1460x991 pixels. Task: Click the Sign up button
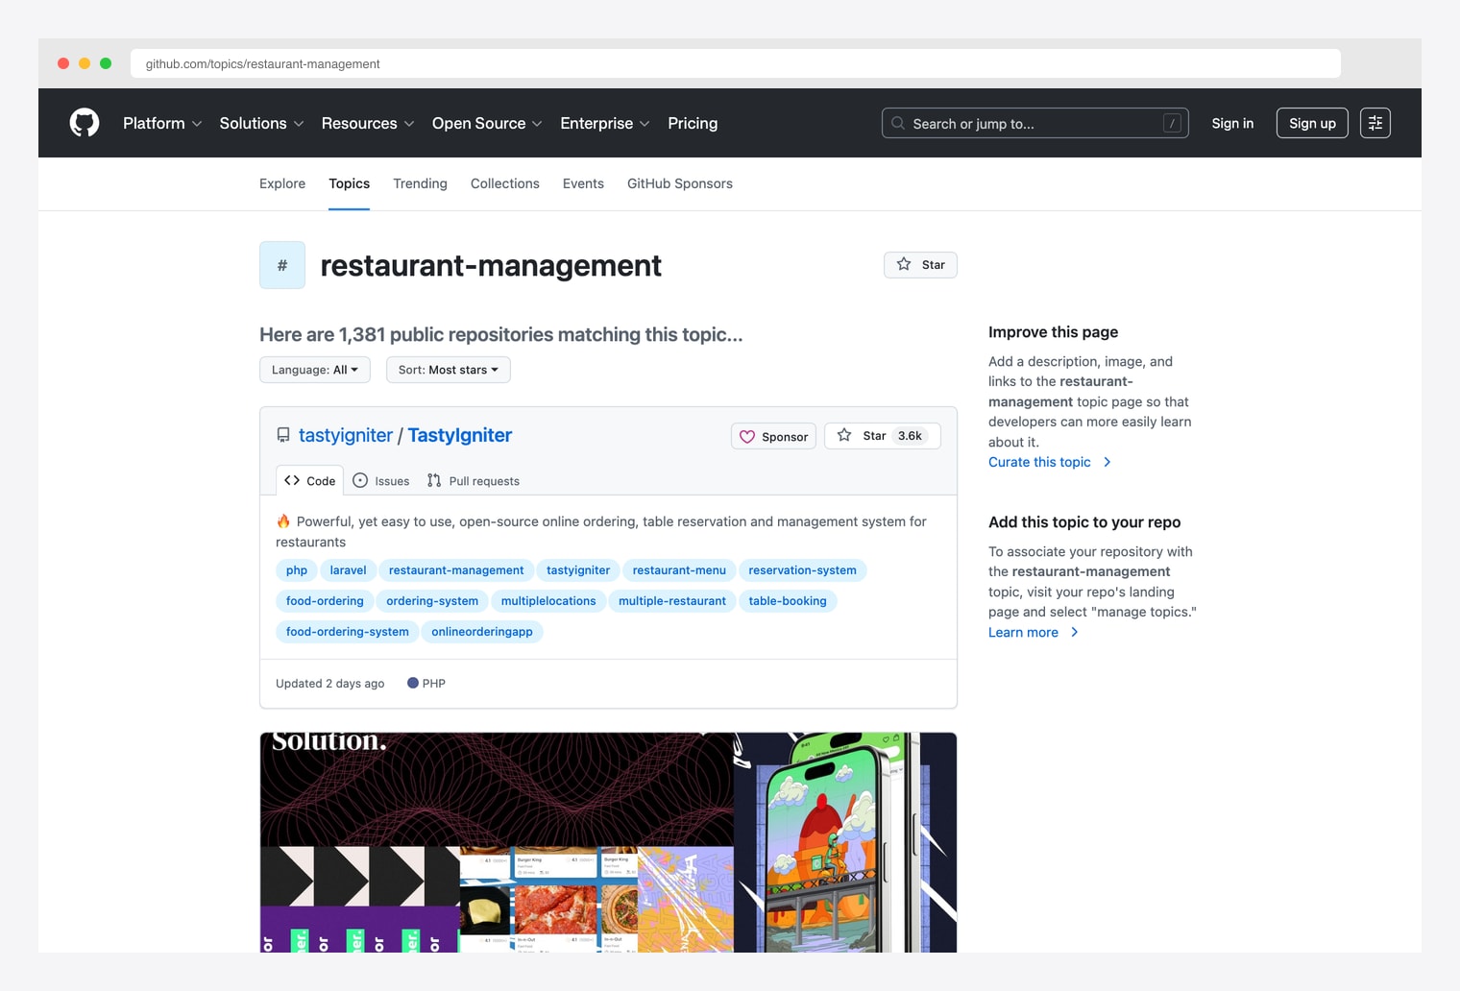[1312, 123]
